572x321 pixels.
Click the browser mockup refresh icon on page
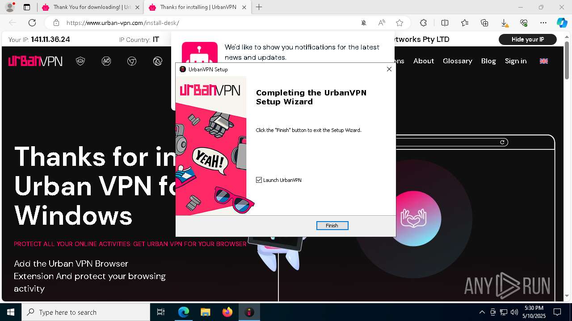503,142
